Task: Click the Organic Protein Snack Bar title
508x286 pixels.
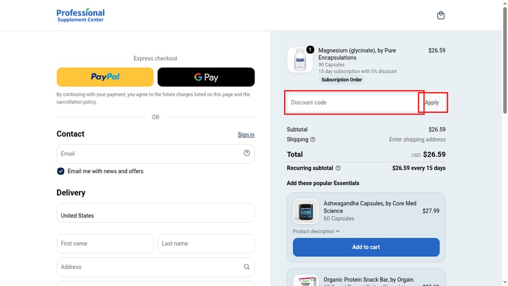Action: (368, 280)
